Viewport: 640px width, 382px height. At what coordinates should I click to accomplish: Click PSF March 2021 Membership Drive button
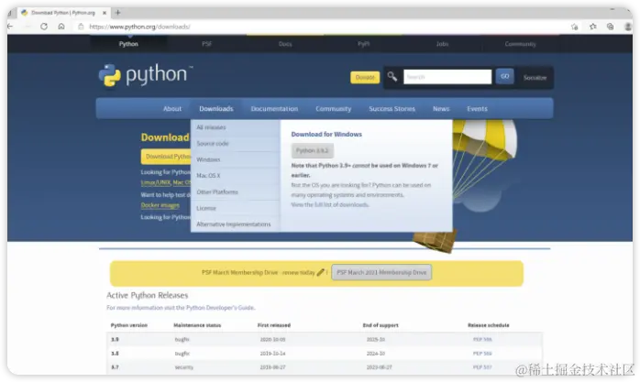point(381,272)
